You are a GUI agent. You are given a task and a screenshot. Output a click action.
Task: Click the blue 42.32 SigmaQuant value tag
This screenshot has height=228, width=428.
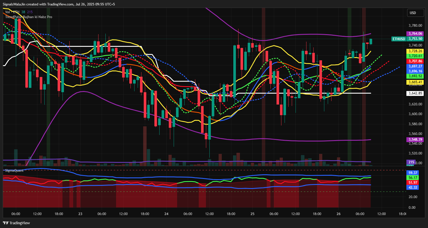413,188
